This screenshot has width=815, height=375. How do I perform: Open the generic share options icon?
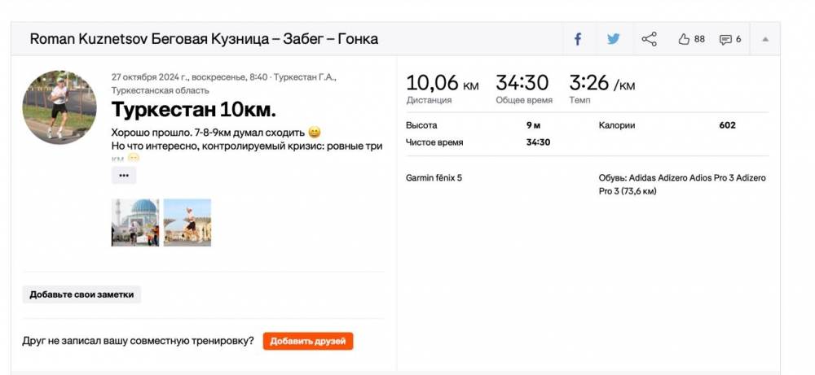649,39
